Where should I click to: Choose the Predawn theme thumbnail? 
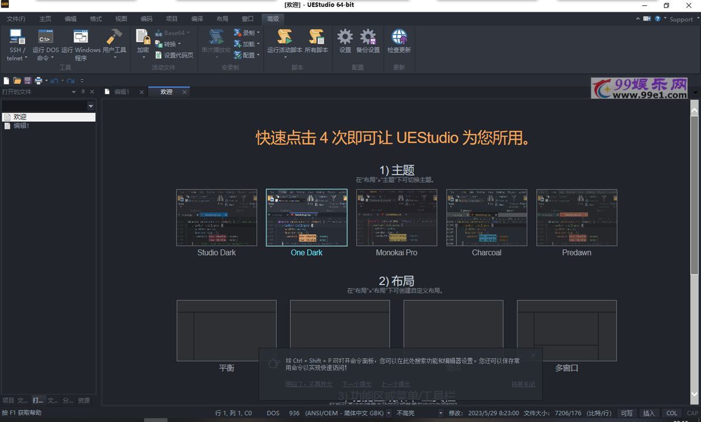(577, 217)
